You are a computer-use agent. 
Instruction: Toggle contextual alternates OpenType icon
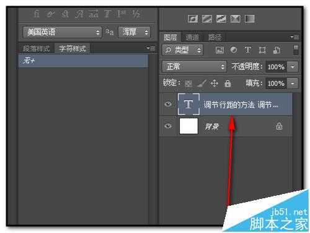[x=51, y=14]
